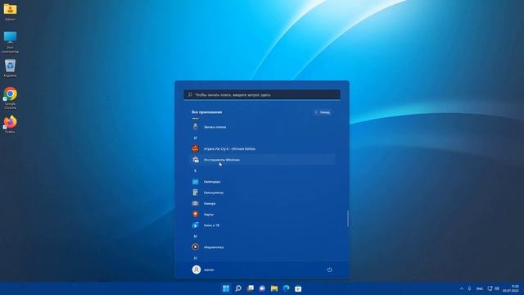Open the Кино и ТВ app

tap(262, 225)
